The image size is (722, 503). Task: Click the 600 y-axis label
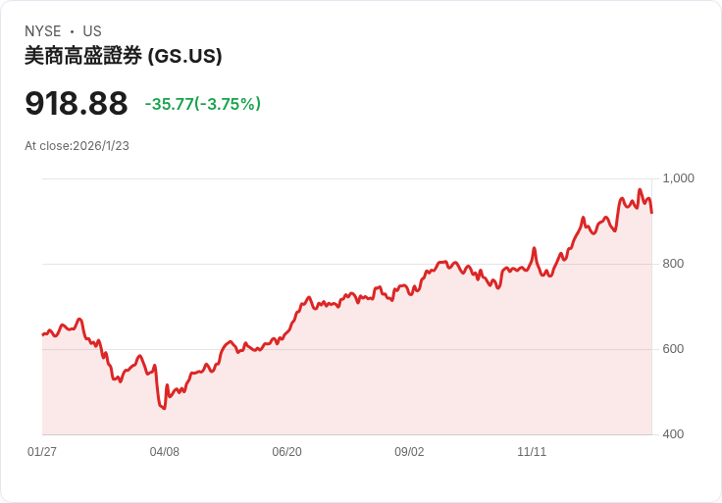click(674, 349)
